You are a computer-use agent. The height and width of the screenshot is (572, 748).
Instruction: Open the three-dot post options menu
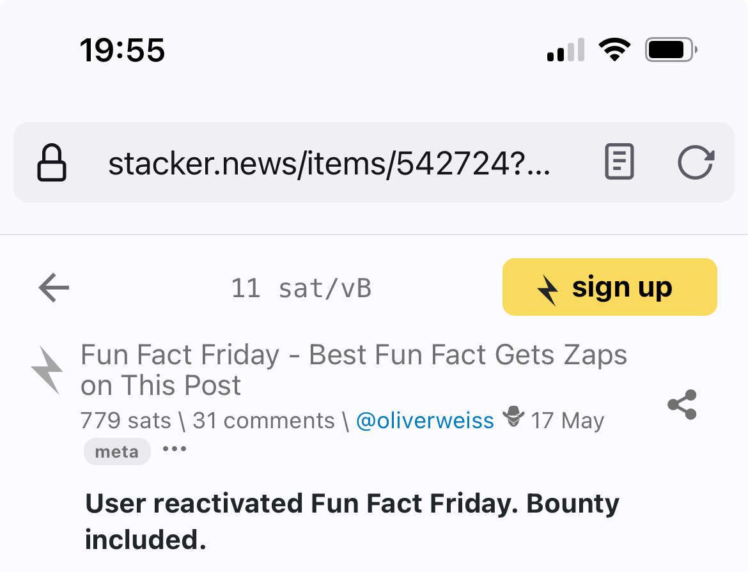coord(175,449)
